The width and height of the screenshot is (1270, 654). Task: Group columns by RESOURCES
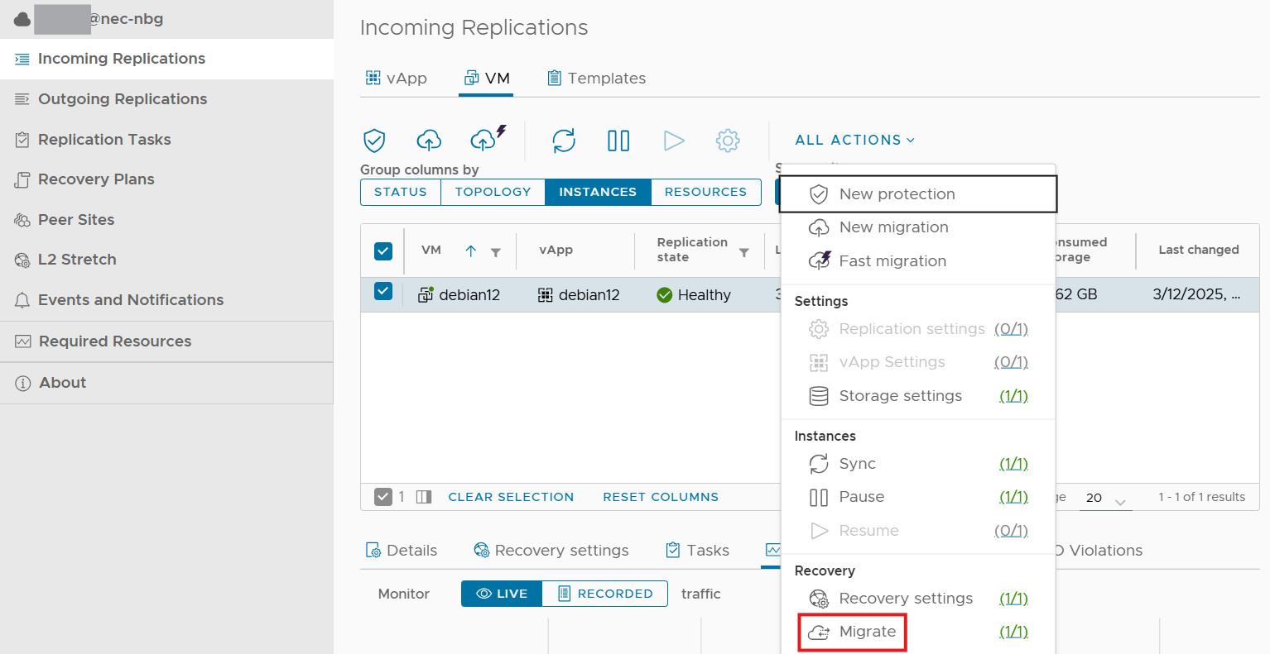tap(705, 192)
